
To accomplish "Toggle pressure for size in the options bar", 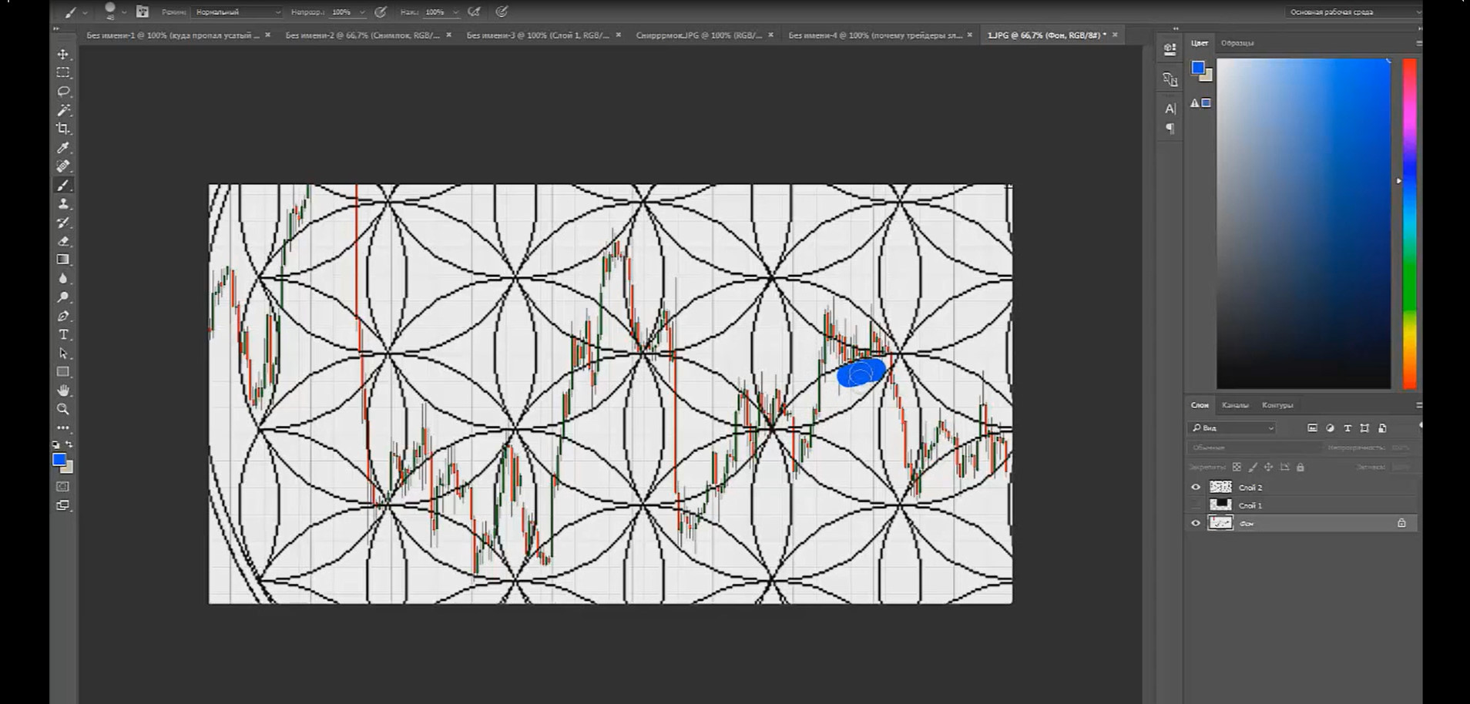I will [x=502, y=12].
